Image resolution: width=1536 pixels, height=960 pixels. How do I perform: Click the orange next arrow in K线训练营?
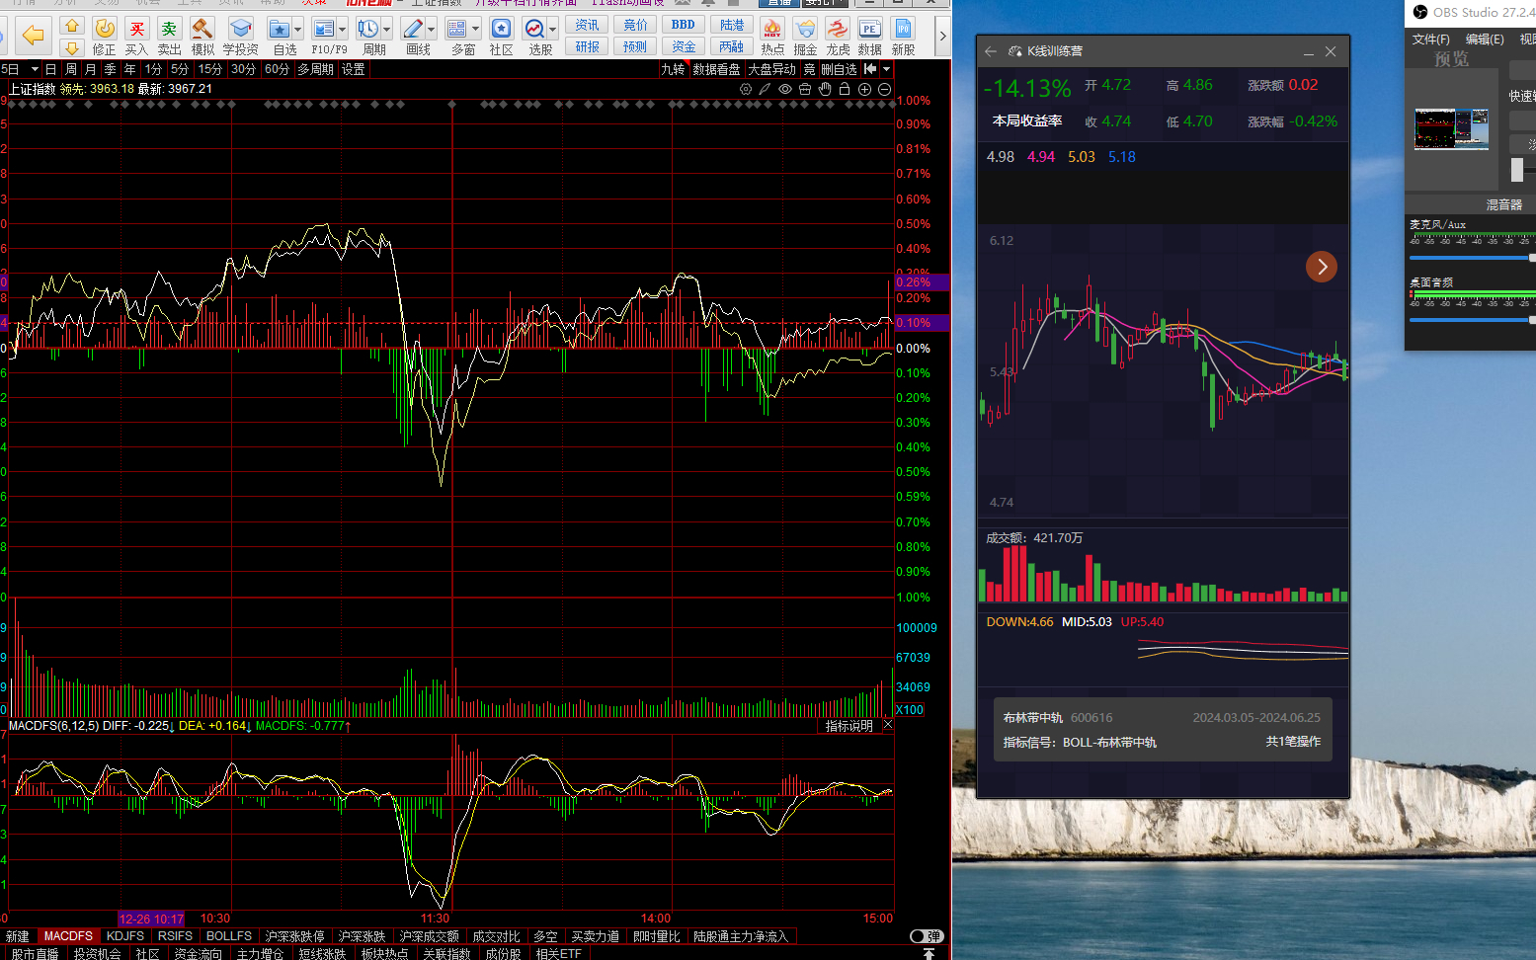click(1322, 267)
